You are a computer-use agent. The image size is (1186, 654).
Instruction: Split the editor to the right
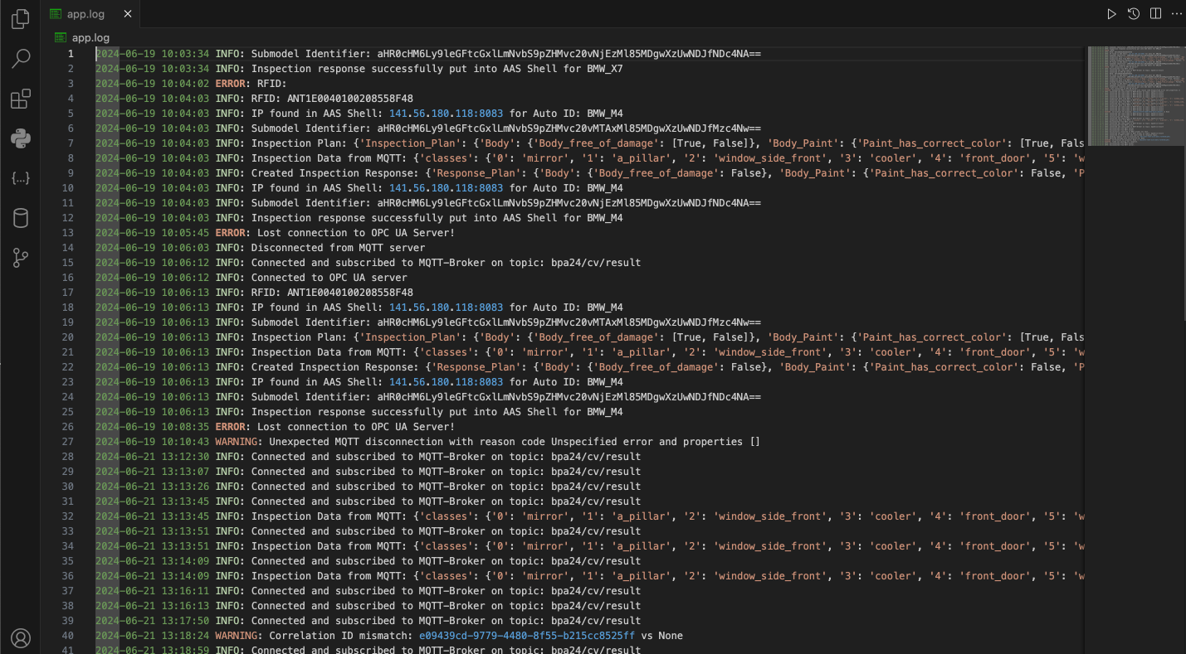point(1155,14)
